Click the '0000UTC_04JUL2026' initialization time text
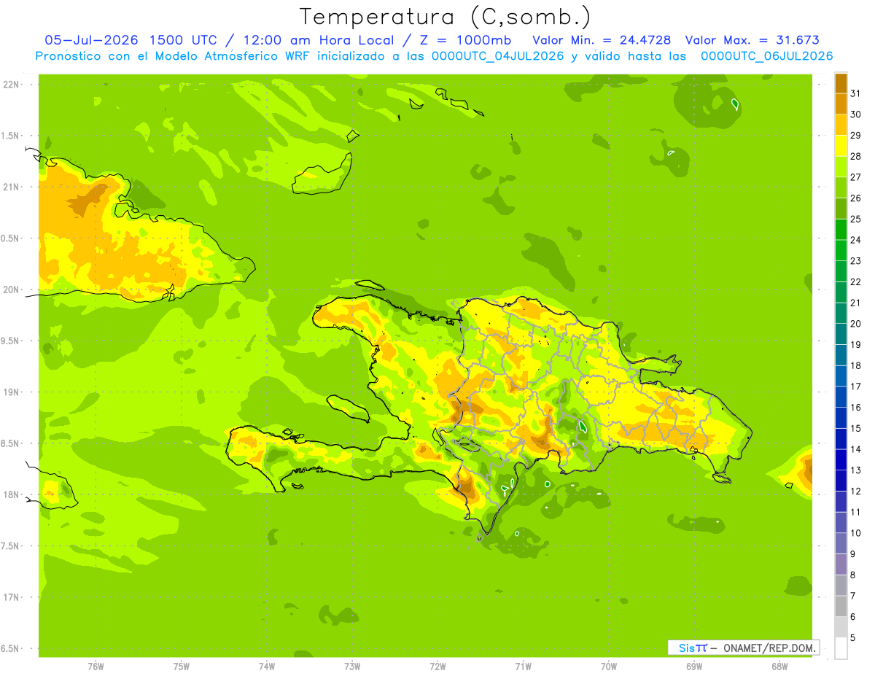875x676 pixels. (499, 56)
